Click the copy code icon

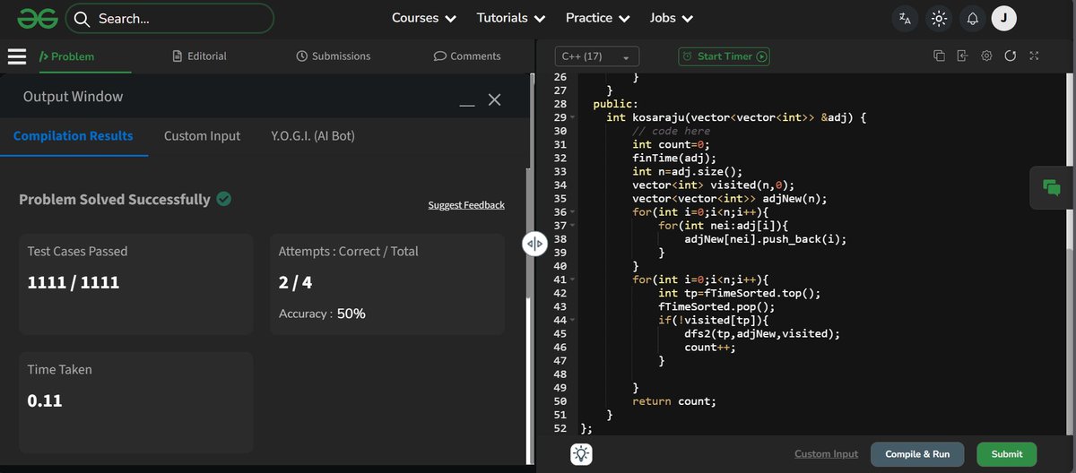click(939, 56)
